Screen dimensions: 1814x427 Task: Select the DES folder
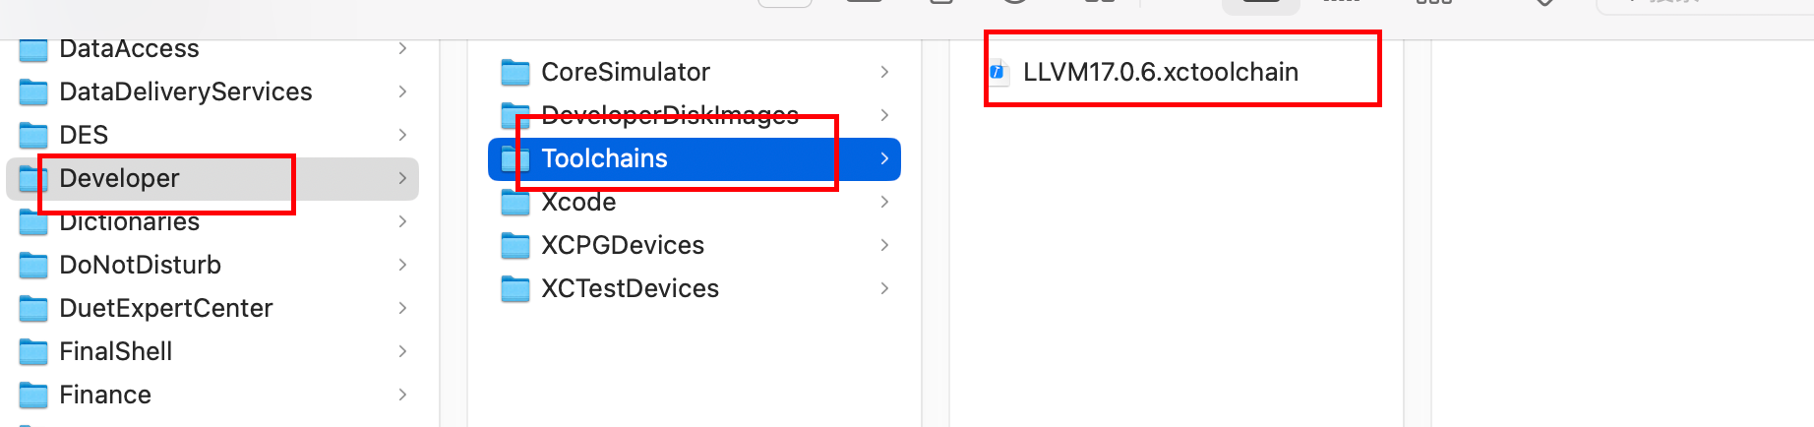[x=212, y=135]
